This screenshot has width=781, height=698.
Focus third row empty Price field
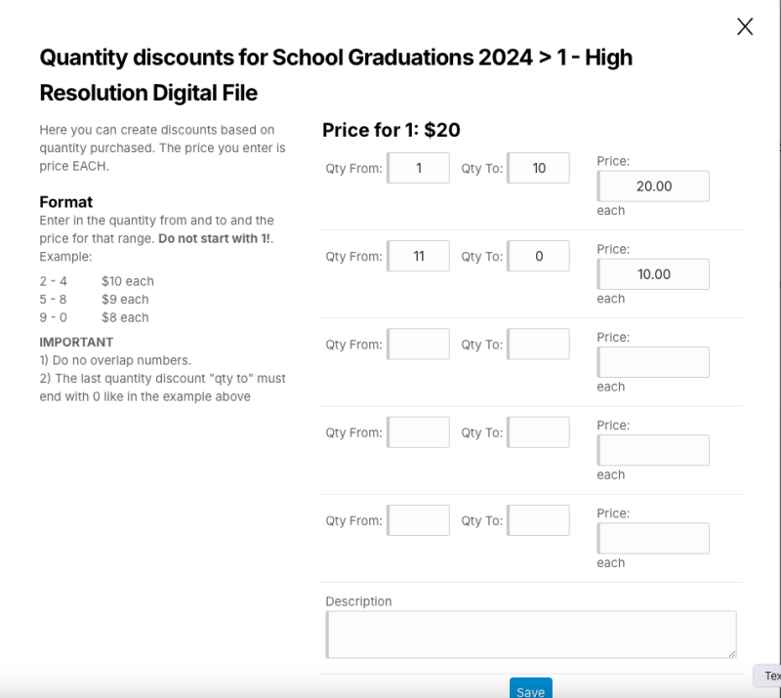click(x=653, y=362)
